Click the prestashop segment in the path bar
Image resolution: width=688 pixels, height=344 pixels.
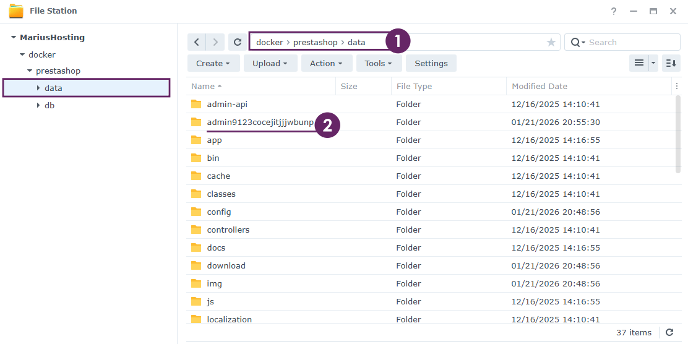[315, 43]
